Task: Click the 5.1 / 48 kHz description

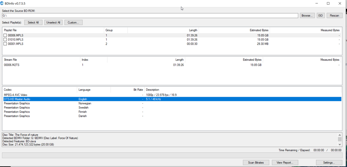Action: (153, 99)
